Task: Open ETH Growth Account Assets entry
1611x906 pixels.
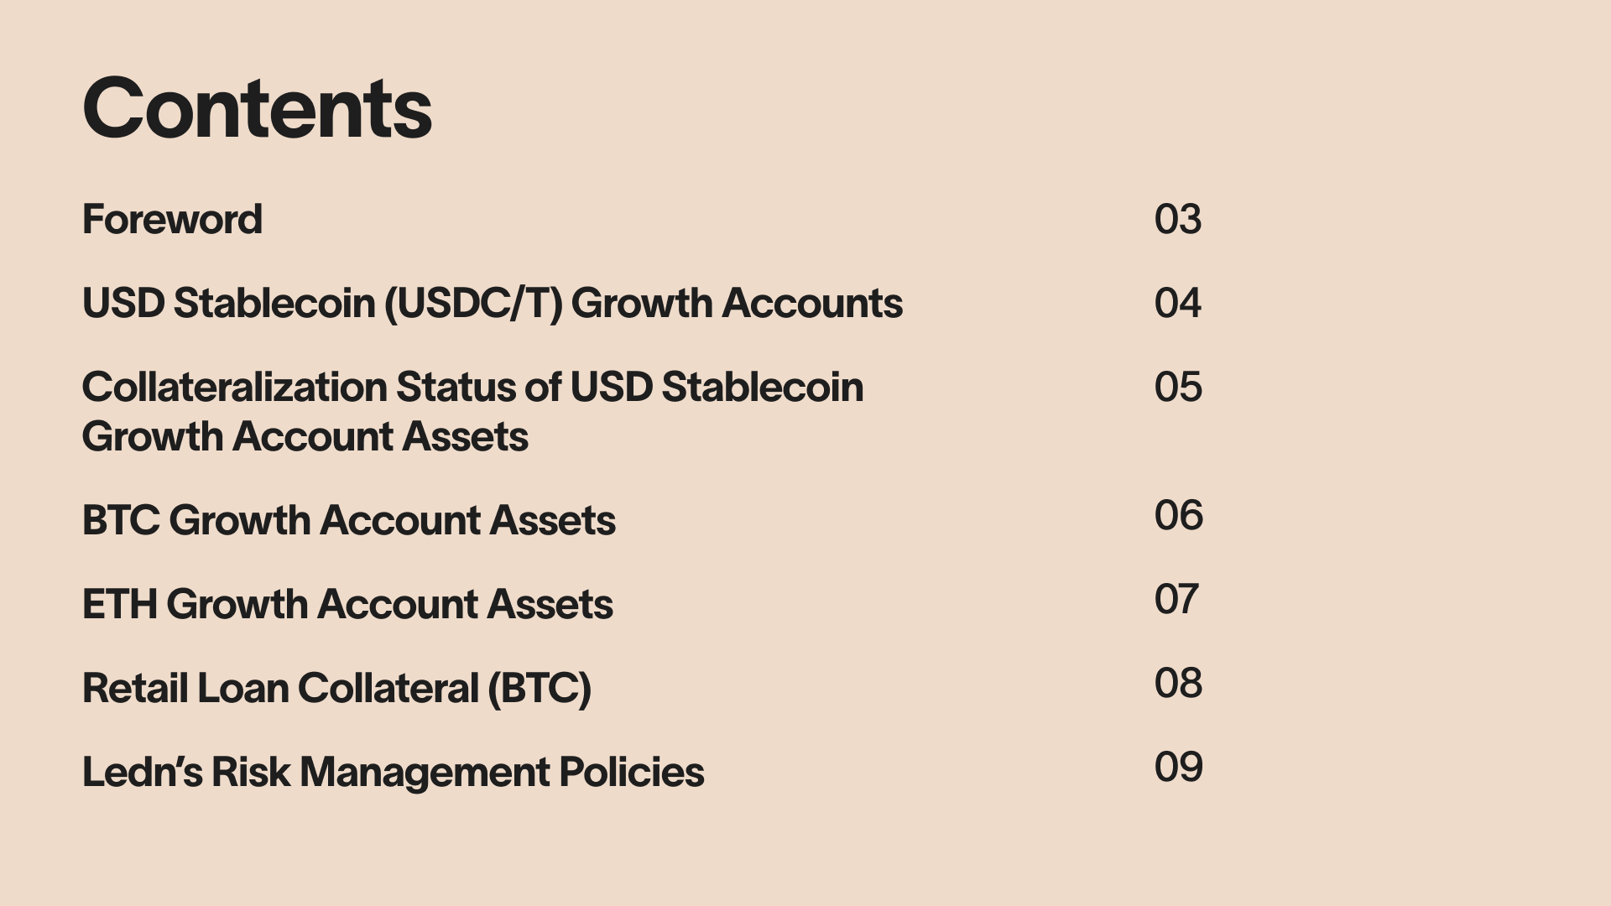Action: click(x=347, y=605)
